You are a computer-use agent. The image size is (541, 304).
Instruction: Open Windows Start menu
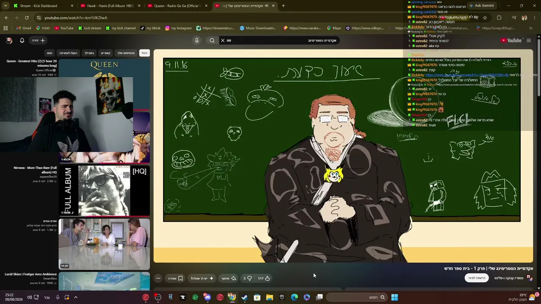[x=394, y=297]
